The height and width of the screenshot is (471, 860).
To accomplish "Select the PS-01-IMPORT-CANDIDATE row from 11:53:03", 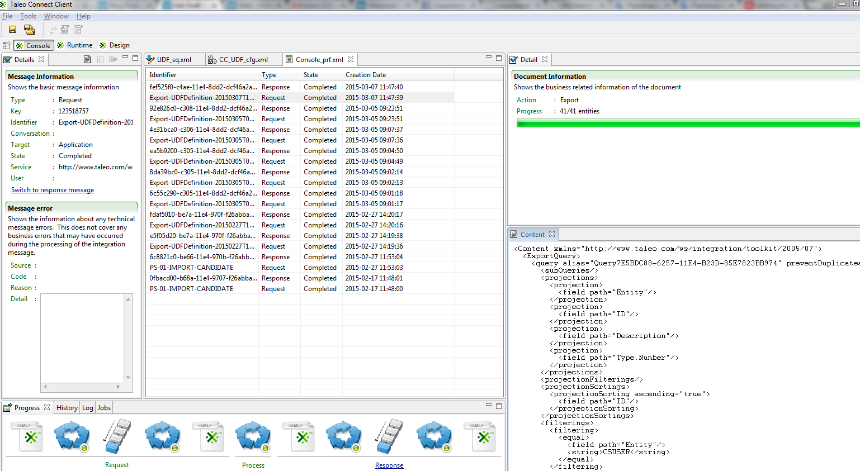I will point(191,268).
